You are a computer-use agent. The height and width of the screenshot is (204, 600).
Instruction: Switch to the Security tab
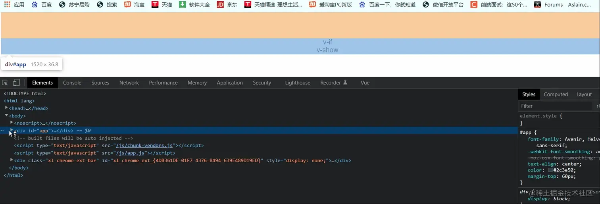coord(262,83)
